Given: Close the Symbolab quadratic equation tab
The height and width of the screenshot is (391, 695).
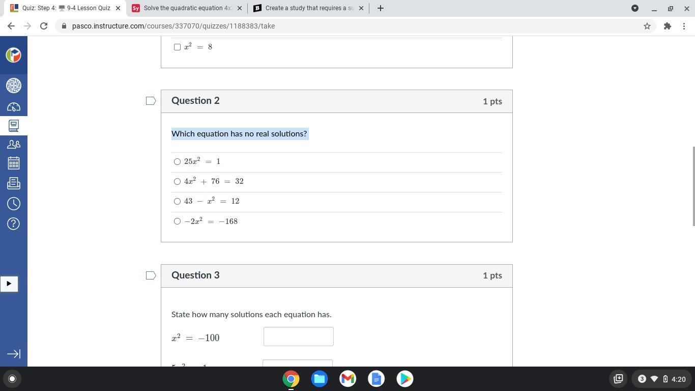Looking at the screenshot, I should [240, 8].
